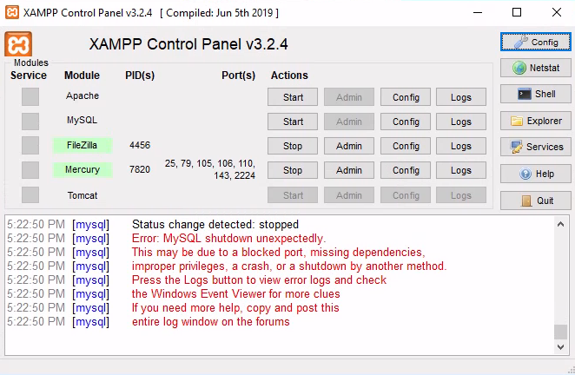
Task: Start the Apache module
Action: click(x=293, y=97)
